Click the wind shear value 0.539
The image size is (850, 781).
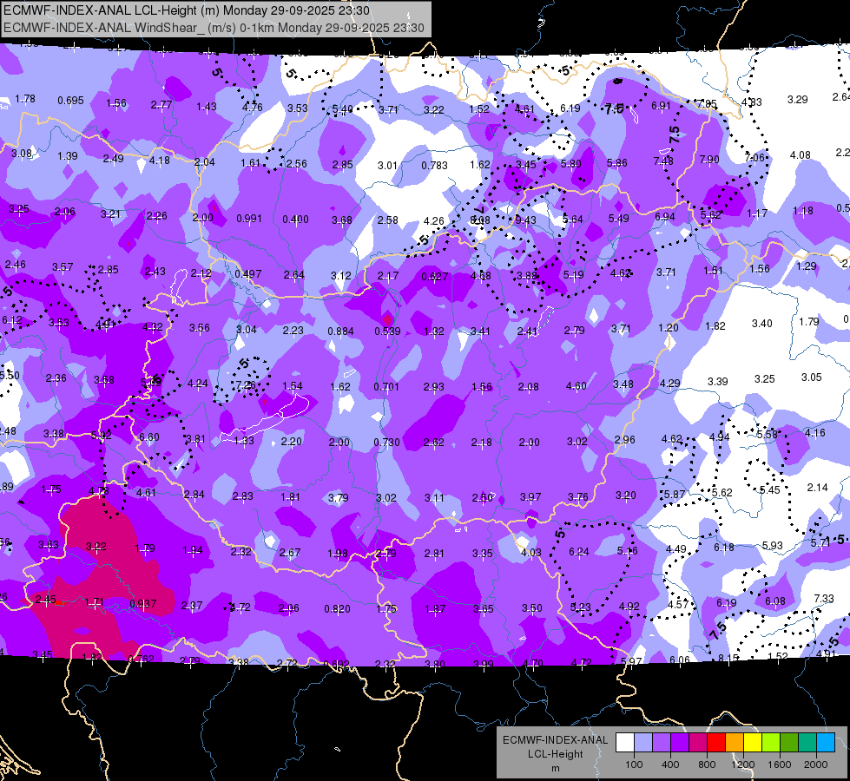pos(387,331)
